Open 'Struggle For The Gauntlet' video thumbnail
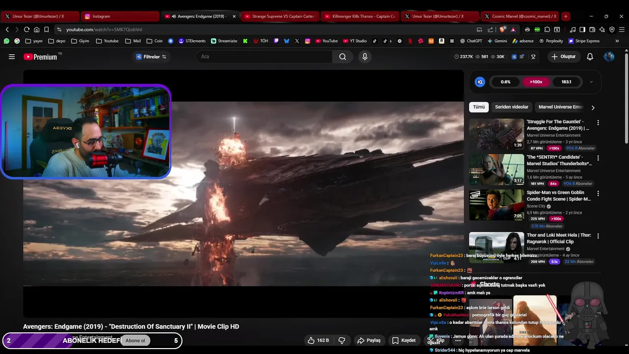Image resolution: width=629 pixels, height=354 pixels. [x=496, y=134]
